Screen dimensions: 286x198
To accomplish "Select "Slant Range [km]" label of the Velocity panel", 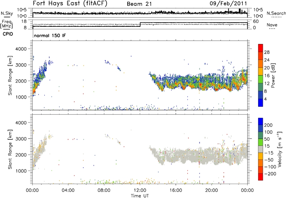I will [x=10, y=149].
